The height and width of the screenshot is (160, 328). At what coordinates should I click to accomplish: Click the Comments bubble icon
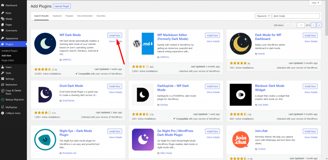3,30
